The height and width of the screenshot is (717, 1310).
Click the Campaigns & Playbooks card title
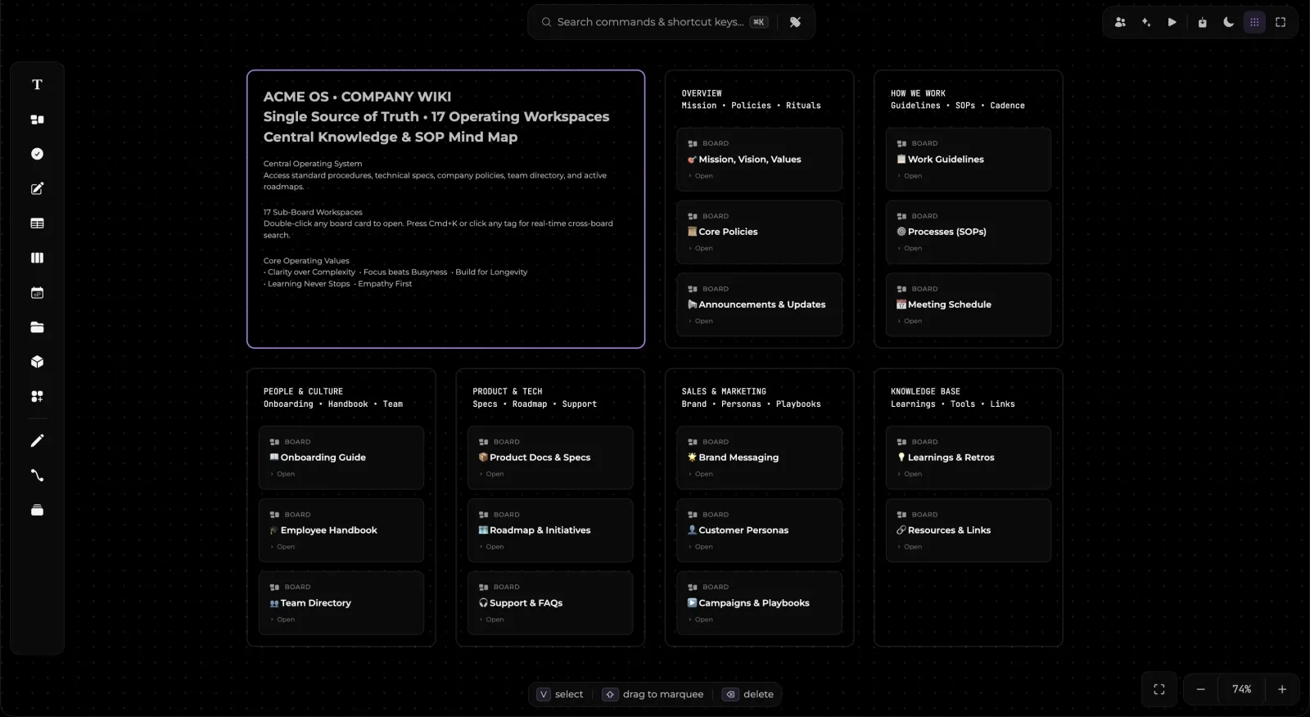coord(753,603)
